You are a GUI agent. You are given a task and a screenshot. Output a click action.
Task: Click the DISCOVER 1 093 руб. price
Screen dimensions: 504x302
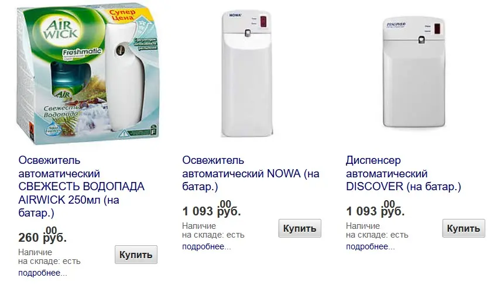point(375,210)
